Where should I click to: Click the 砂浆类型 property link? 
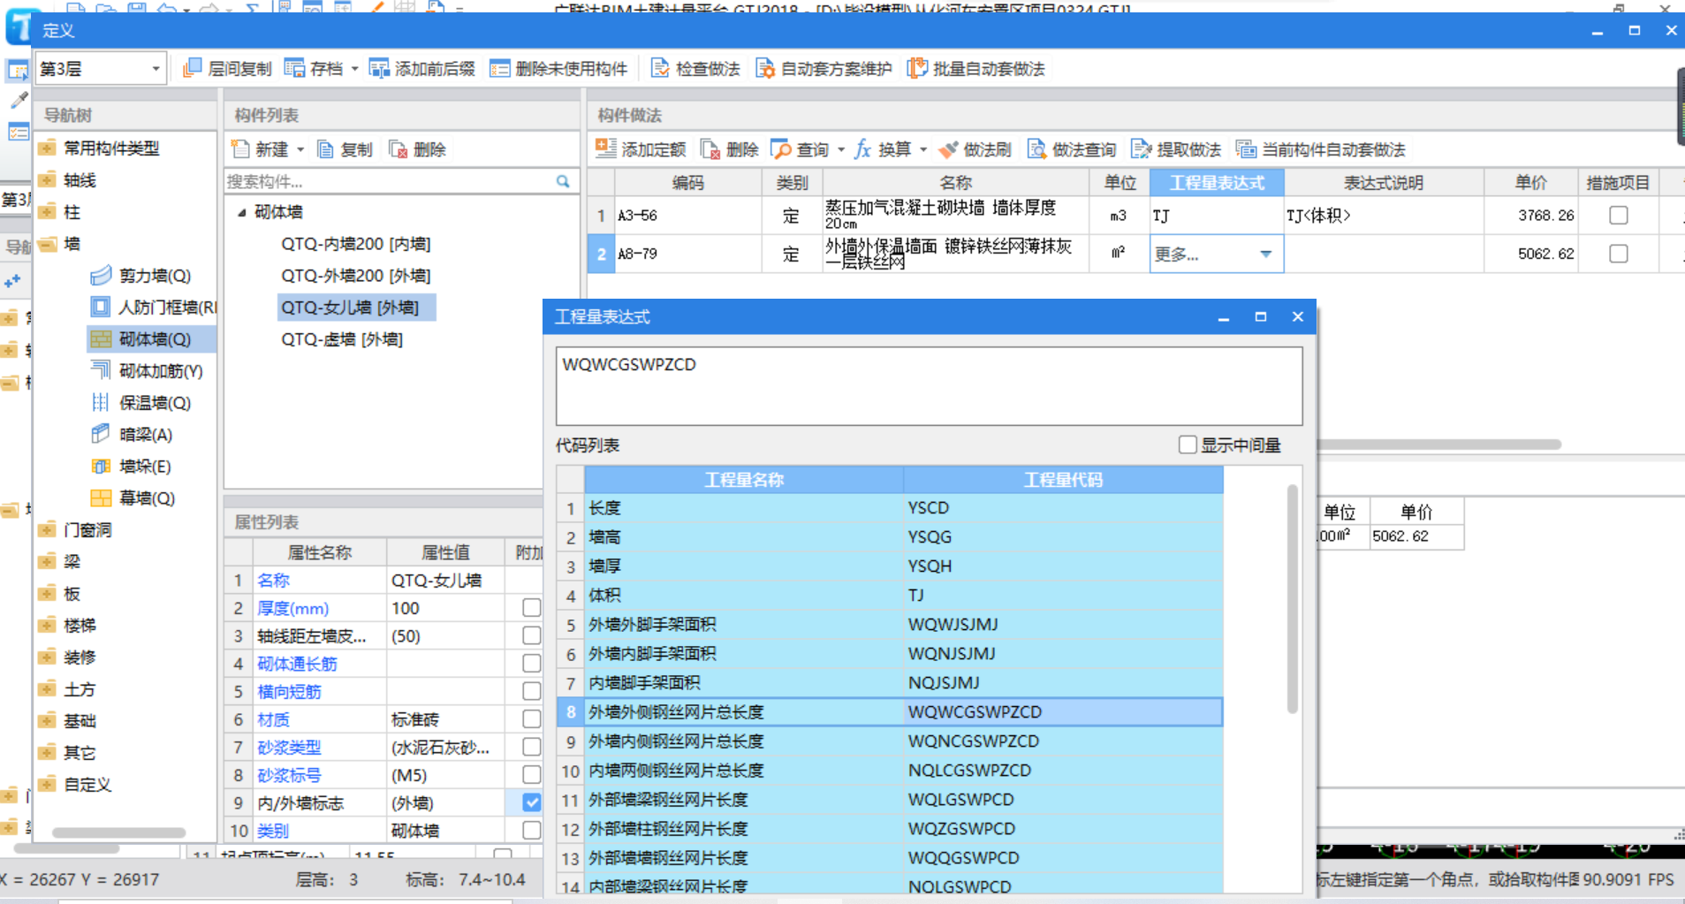(x=289, y=747)
